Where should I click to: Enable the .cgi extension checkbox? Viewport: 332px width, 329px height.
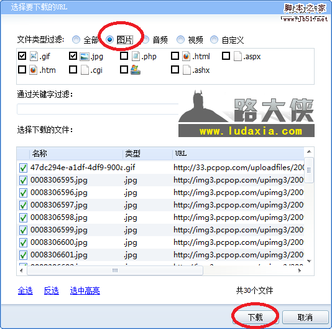click(x=73, y=69)
